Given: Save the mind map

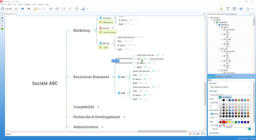Looking at the screenshot, I should [16, 9].
